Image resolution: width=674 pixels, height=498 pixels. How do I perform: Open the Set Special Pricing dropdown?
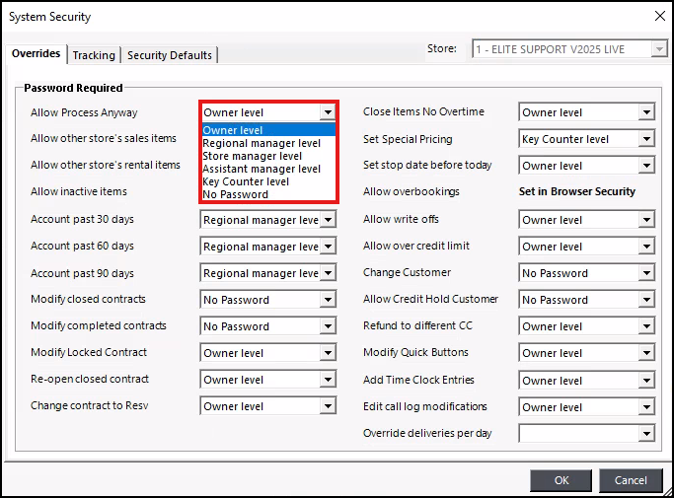click(x=646, y=140)
